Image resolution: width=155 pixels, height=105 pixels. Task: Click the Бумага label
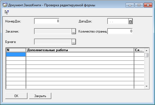(x=11, y=42)
